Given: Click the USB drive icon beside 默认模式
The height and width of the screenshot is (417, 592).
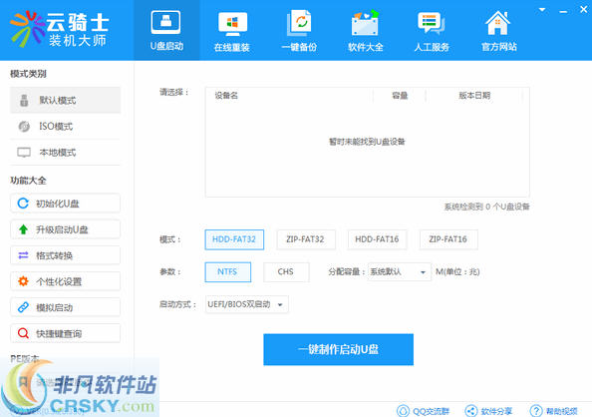Looking at the screenshot, I should (x=24, y=100).
